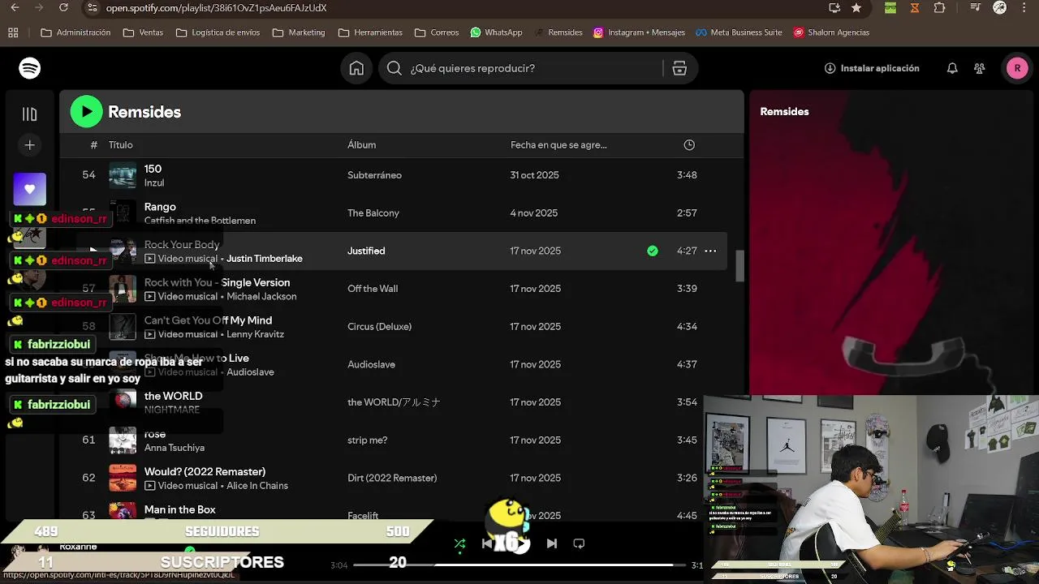
Task: Open artist Justin Timberlake
Action: (x=265, y=259)
